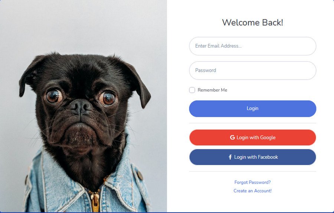The height and width of the screenshot is (213, 334).
Task: Sign in using Login with Google
Action: click(252, 138)
